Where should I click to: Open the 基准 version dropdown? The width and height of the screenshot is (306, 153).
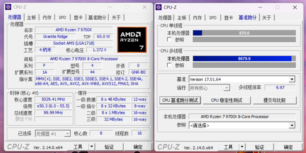(x=292, y=79)
